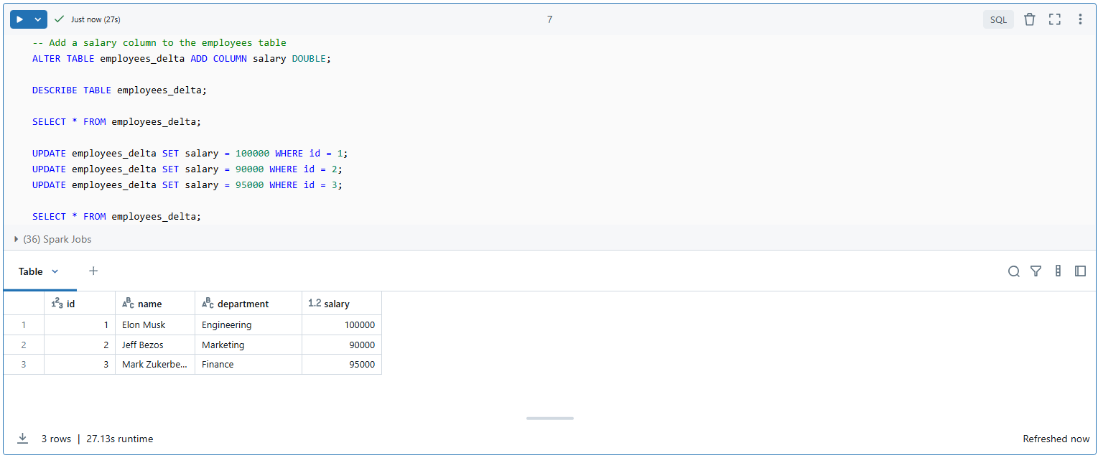This screenshot has width=1098, height=458.
Task: Click the Refreshed now link
Action: click(x=1056, y=439)
